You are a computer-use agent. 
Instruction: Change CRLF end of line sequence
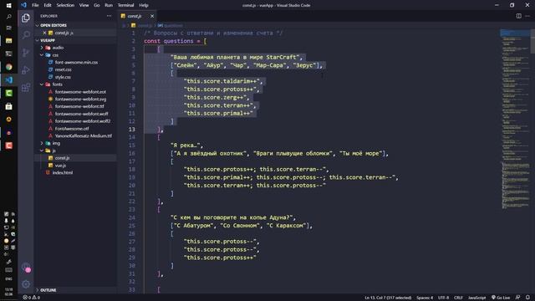[x=458, y=298]
